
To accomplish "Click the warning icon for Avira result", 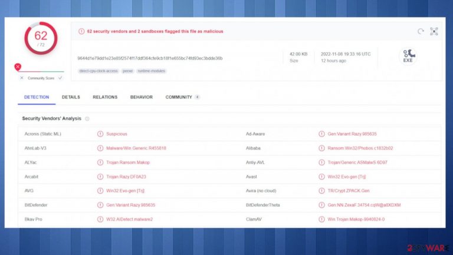I will click(321, 191).
